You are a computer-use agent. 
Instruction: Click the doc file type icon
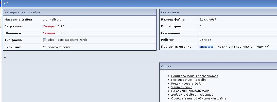[x=45, y=40]
